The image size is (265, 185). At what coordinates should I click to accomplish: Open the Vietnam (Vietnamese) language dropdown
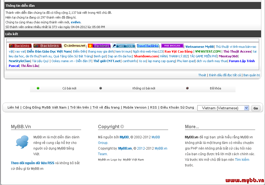223,108
